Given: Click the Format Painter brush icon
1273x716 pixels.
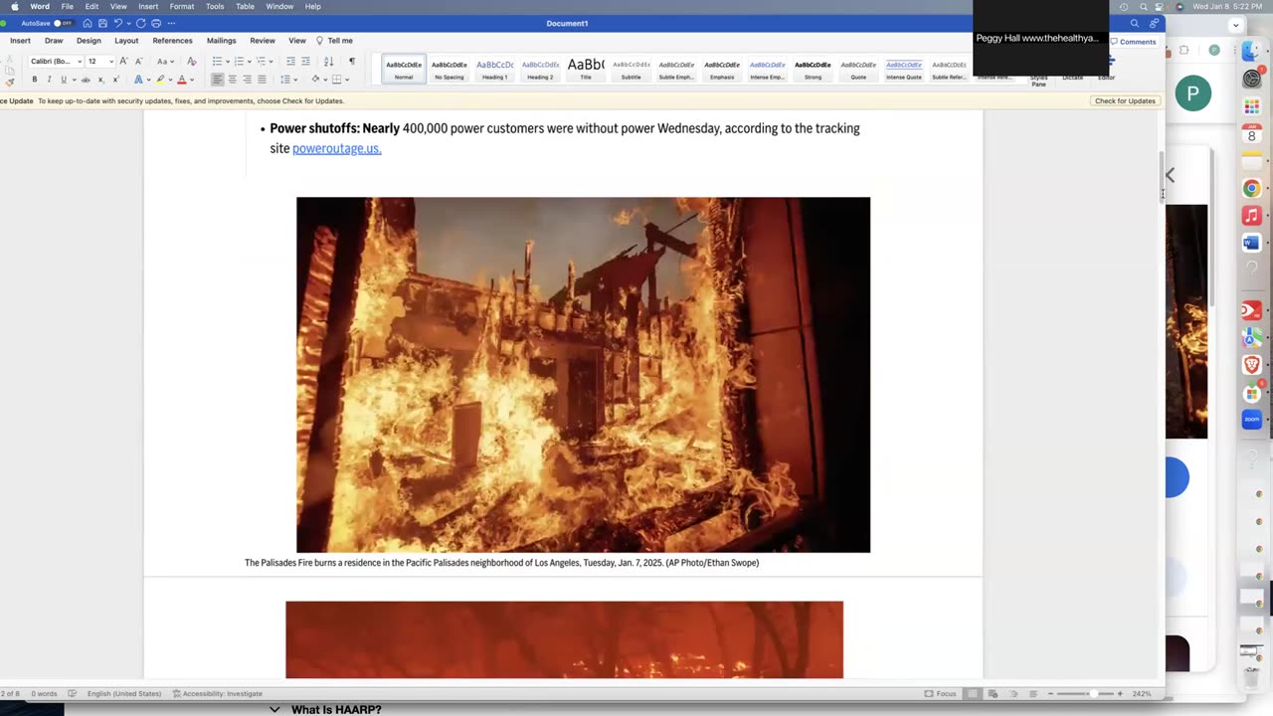Looking at the screenshot, I should click(x=10, y=82).
